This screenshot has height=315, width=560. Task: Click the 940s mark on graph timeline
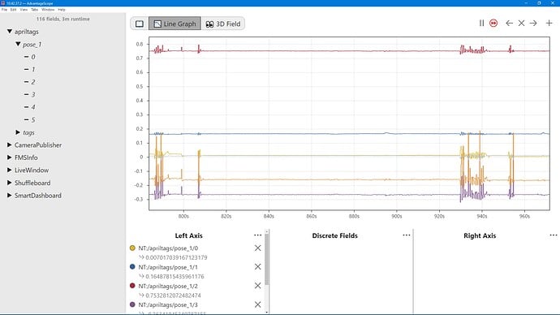coord(482,217)
